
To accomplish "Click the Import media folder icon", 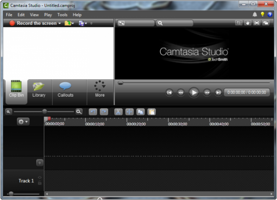I will (x=68, y=23).
